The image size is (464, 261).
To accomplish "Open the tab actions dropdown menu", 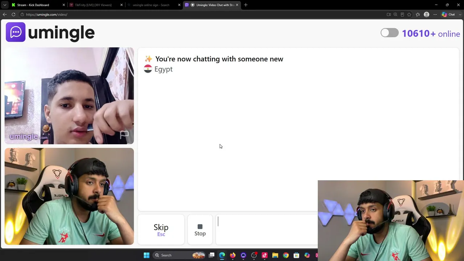I will click(x=5, y=5).
